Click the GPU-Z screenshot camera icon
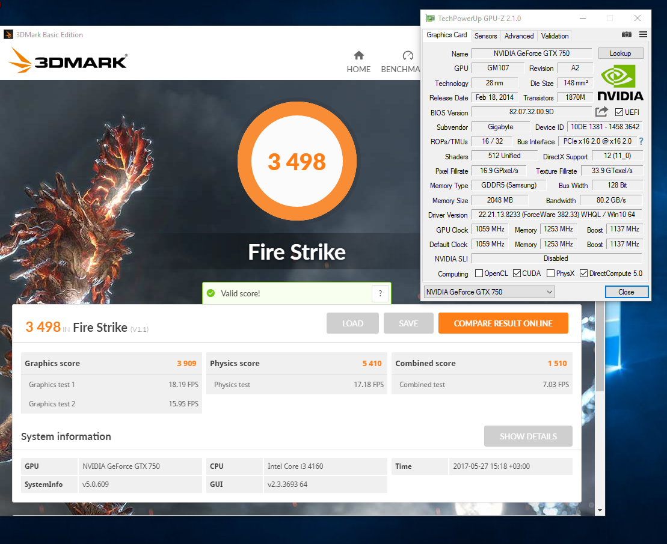The height and width of the screenshot is (544, 667). pos(626,34)
